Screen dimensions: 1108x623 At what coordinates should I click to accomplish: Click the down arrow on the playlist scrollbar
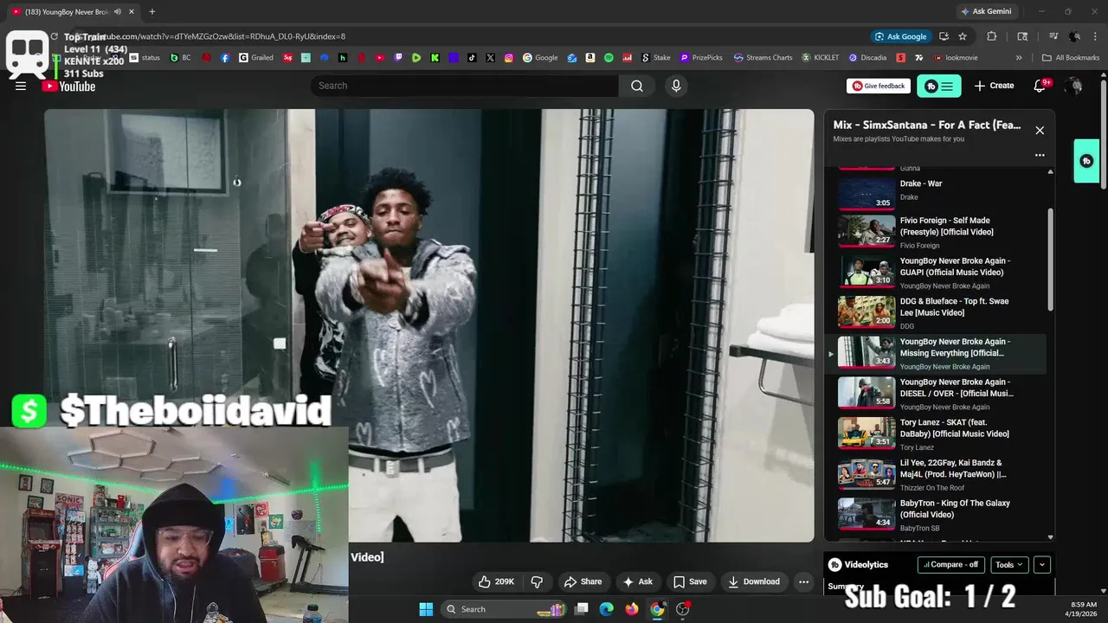(x=1051, y=537)
